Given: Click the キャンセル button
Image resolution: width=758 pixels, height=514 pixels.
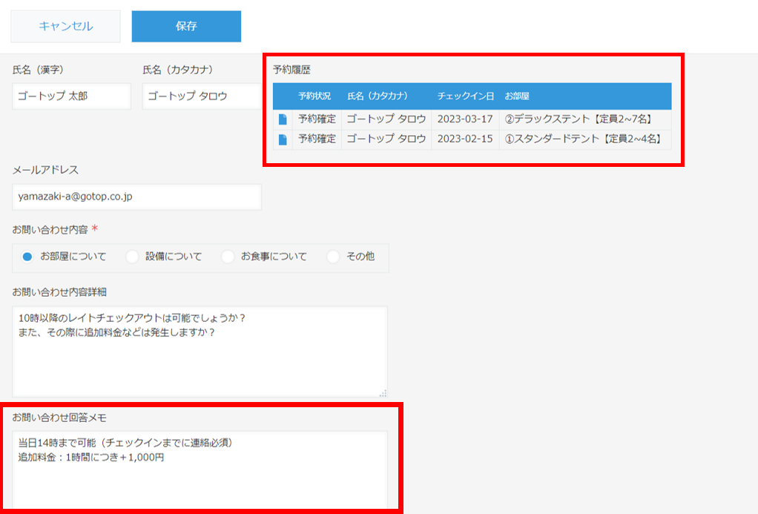Looking at the screenshot, I should (66, 26).
